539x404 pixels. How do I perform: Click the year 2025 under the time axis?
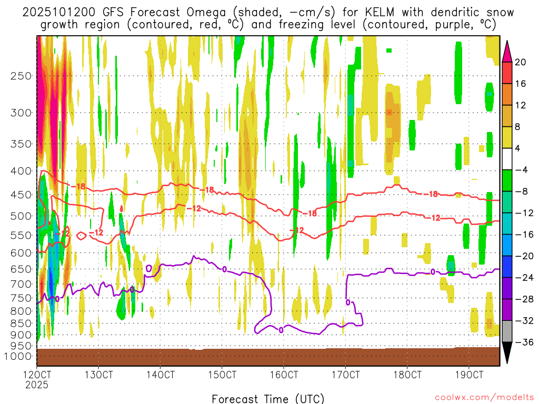pyautogui.click(x=37, y=385)
